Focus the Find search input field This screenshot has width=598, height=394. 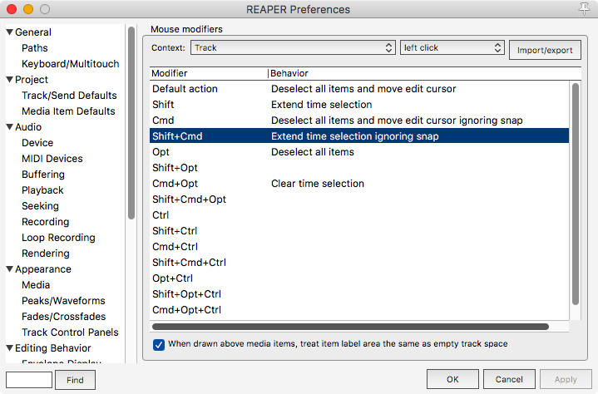[29, 380]
